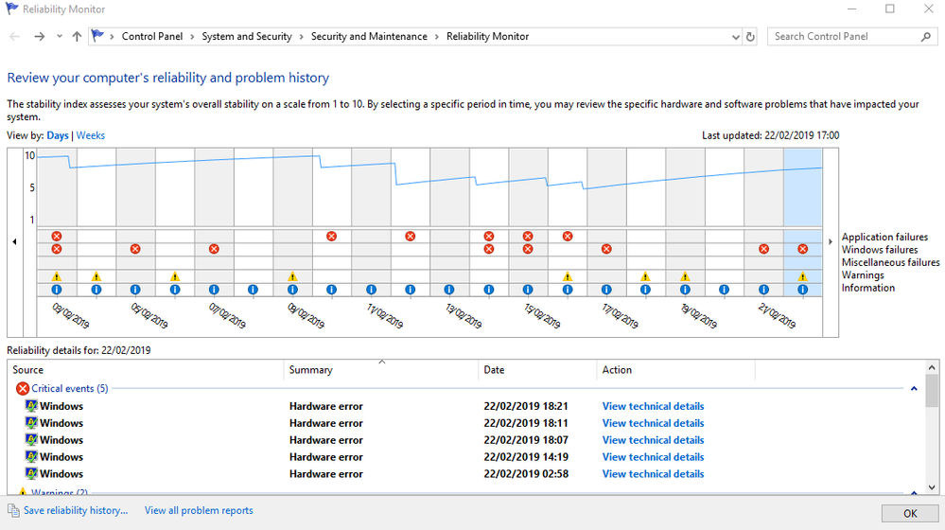Refresh the address bar location
Image resolution: width=945 pixels, height=530 pixels.
(x=750, y=37)
